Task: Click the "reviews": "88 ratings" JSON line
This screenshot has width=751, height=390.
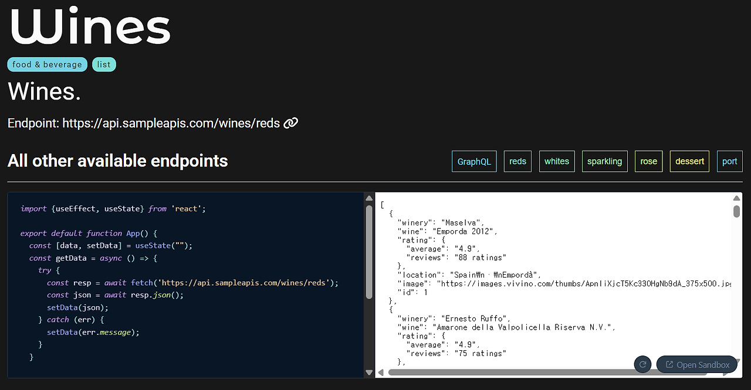Action: coord(456,258)
